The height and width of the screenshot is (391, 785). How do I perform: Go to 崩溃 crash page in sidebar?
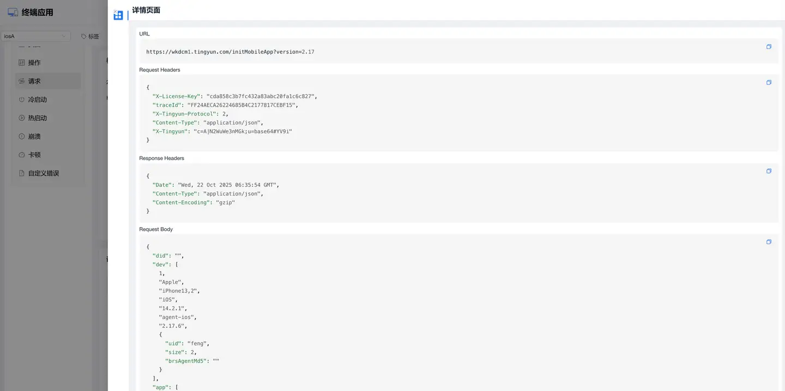coord(34,136)
